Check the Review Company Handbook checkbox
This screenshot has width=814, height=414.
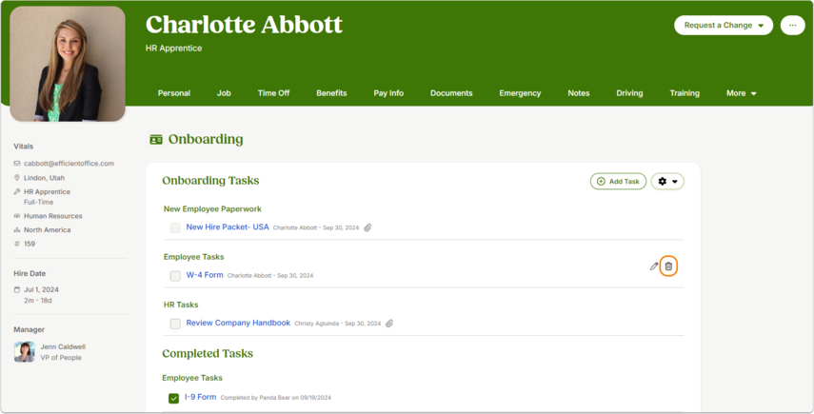[x=175, y=324]
